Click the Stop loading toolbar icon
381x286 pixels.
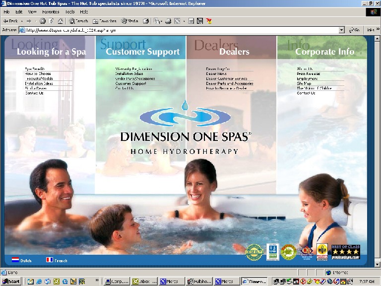43,21
